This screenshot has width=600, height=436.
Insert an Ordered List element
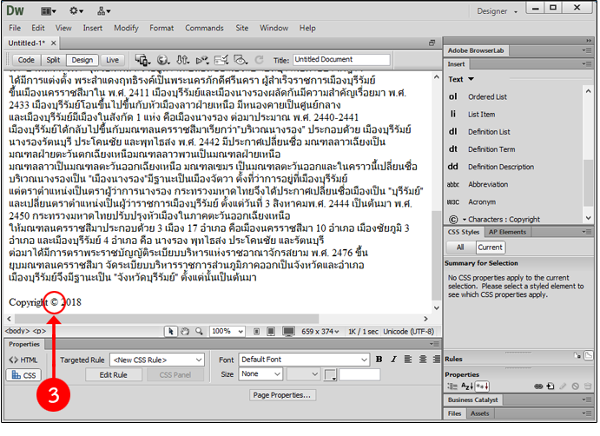tap(487, 97)
